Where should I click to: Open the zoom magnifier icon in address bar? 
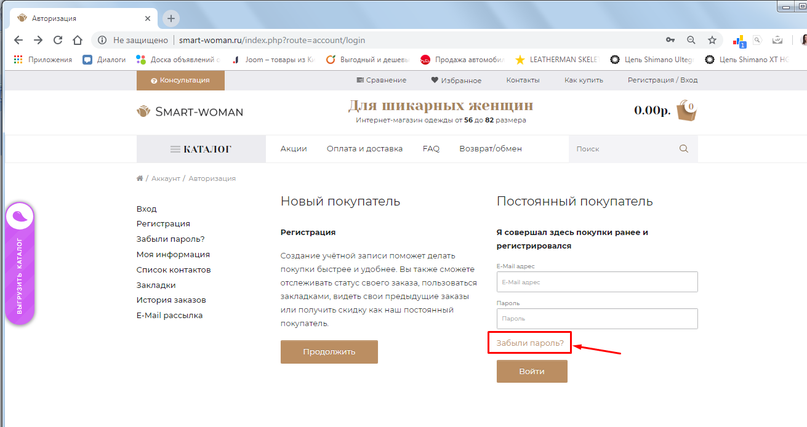tap(691, 40)
